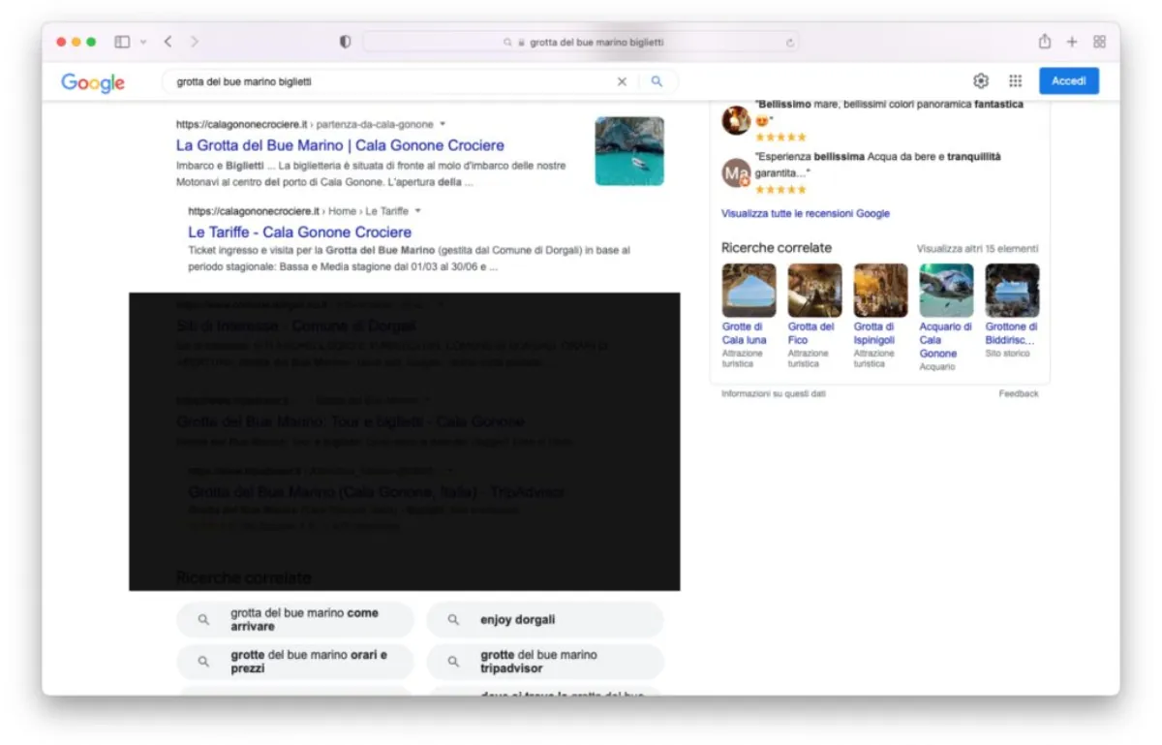
Task: Open the Share menu icon
Action: [1045, 42]
